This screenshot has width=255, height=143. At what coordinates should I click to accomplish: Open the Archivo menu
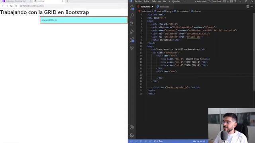(x=138, y=1)
